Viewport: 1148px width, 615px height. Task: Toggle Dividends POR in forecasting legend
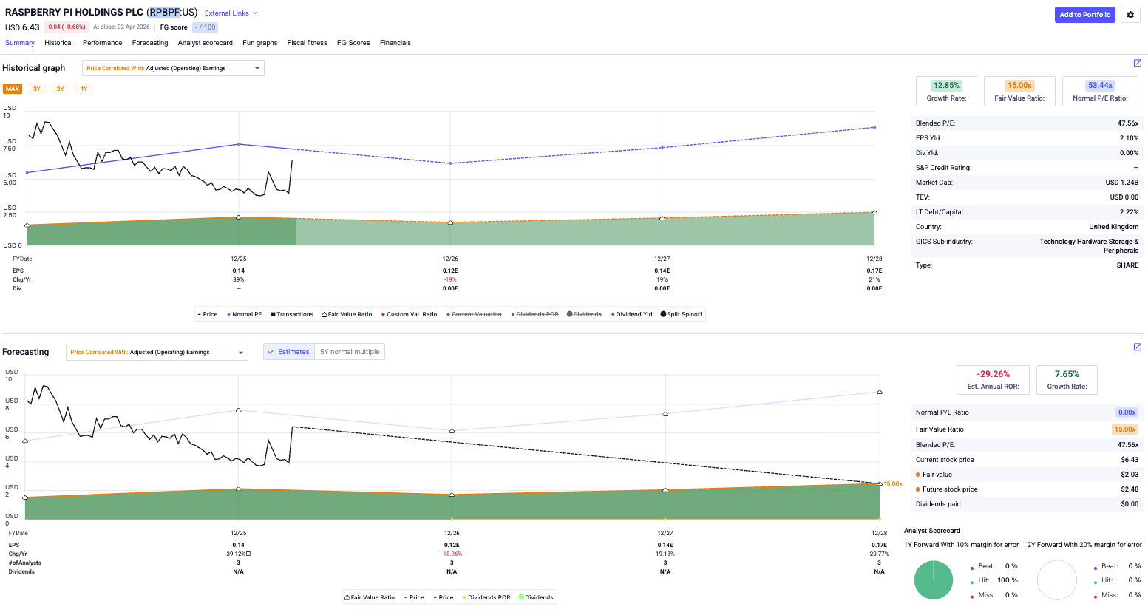pyautogui.click(x=486, y=597)
